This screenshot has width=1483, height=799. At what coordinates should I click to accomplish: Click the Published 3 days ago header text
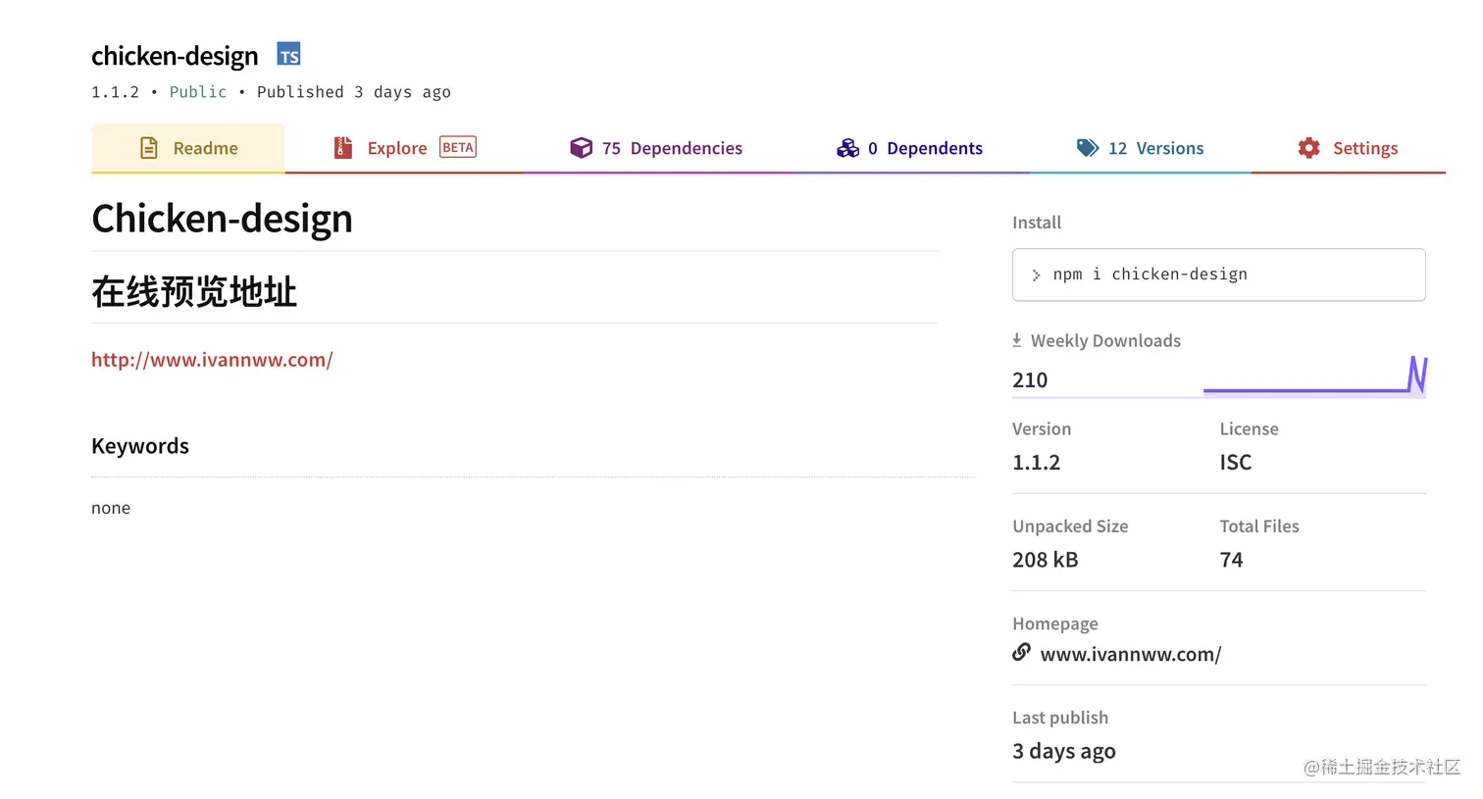pyautogui.click(x=354, y=92)
